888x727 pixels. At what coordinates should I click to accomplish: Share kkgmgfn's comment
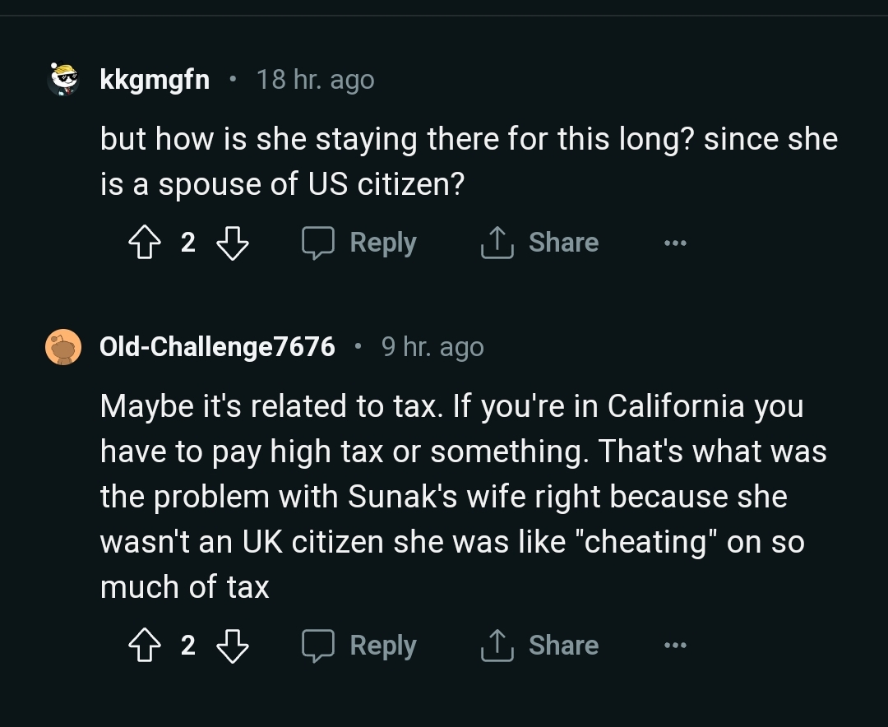[540, 243]
